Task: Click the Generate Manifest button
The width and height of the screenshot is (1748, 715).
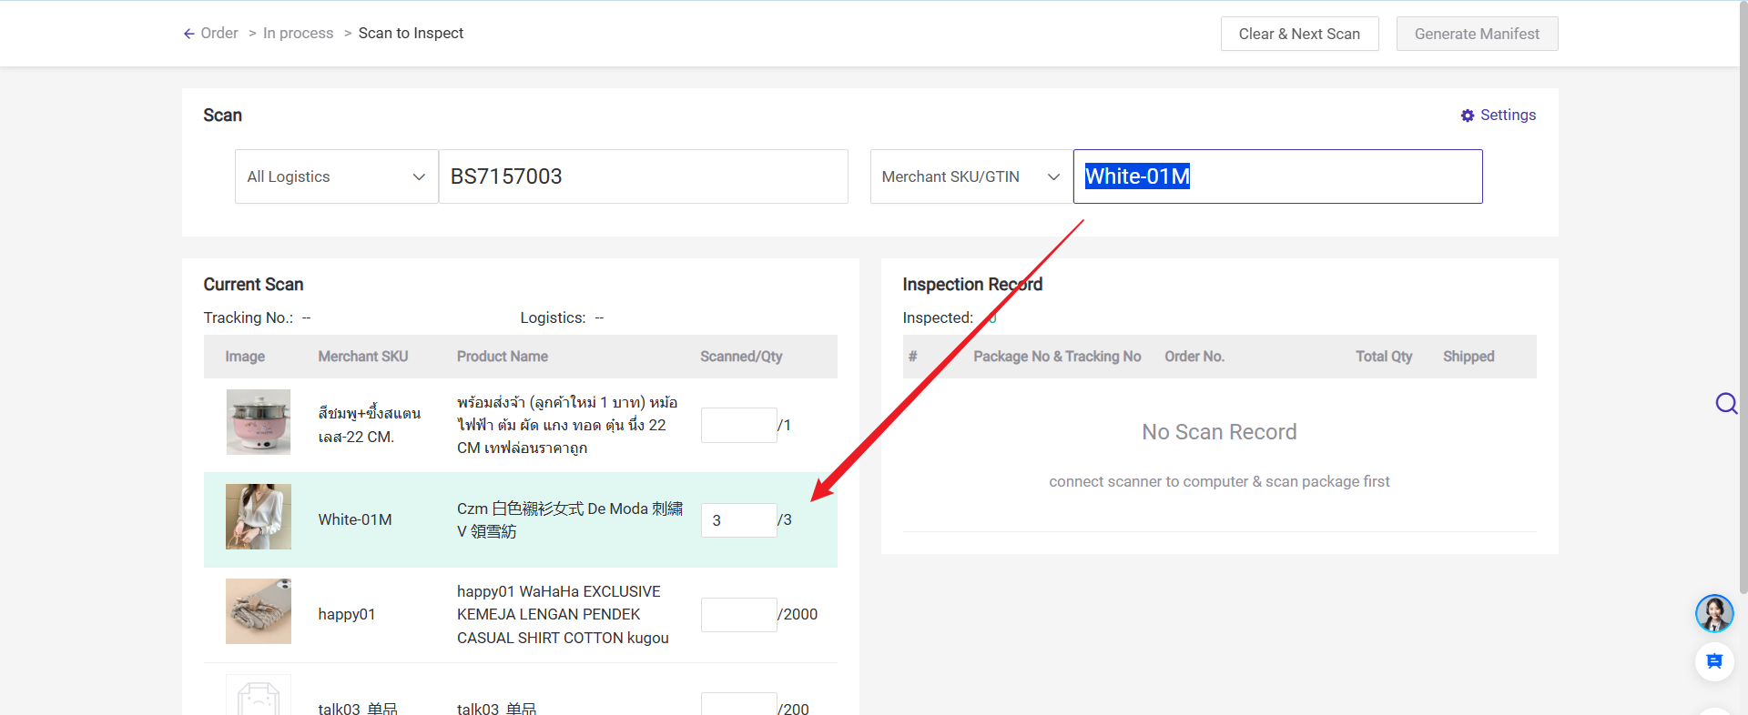Action: 1477,34
